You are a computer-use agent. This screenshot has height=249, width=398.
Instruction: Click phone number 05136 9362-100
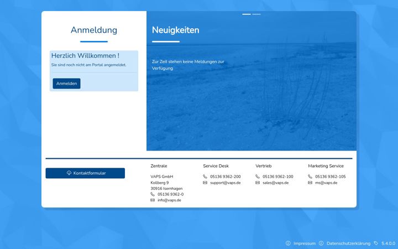[278, 177]
